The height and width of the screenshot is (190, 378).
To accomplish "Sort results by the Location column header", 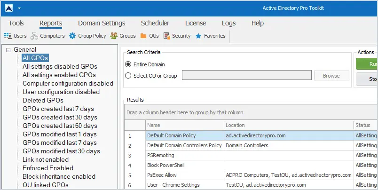I will click(x=289, y=125).
